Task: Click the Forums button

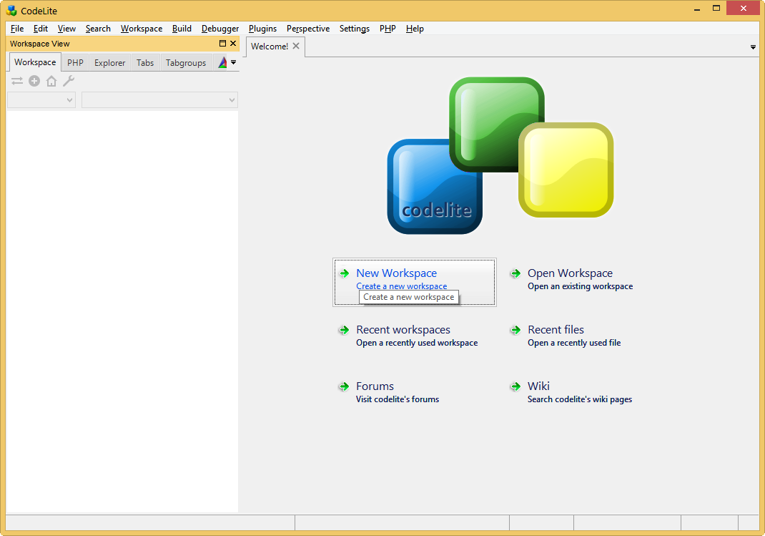Action: [x=375, y=386]
